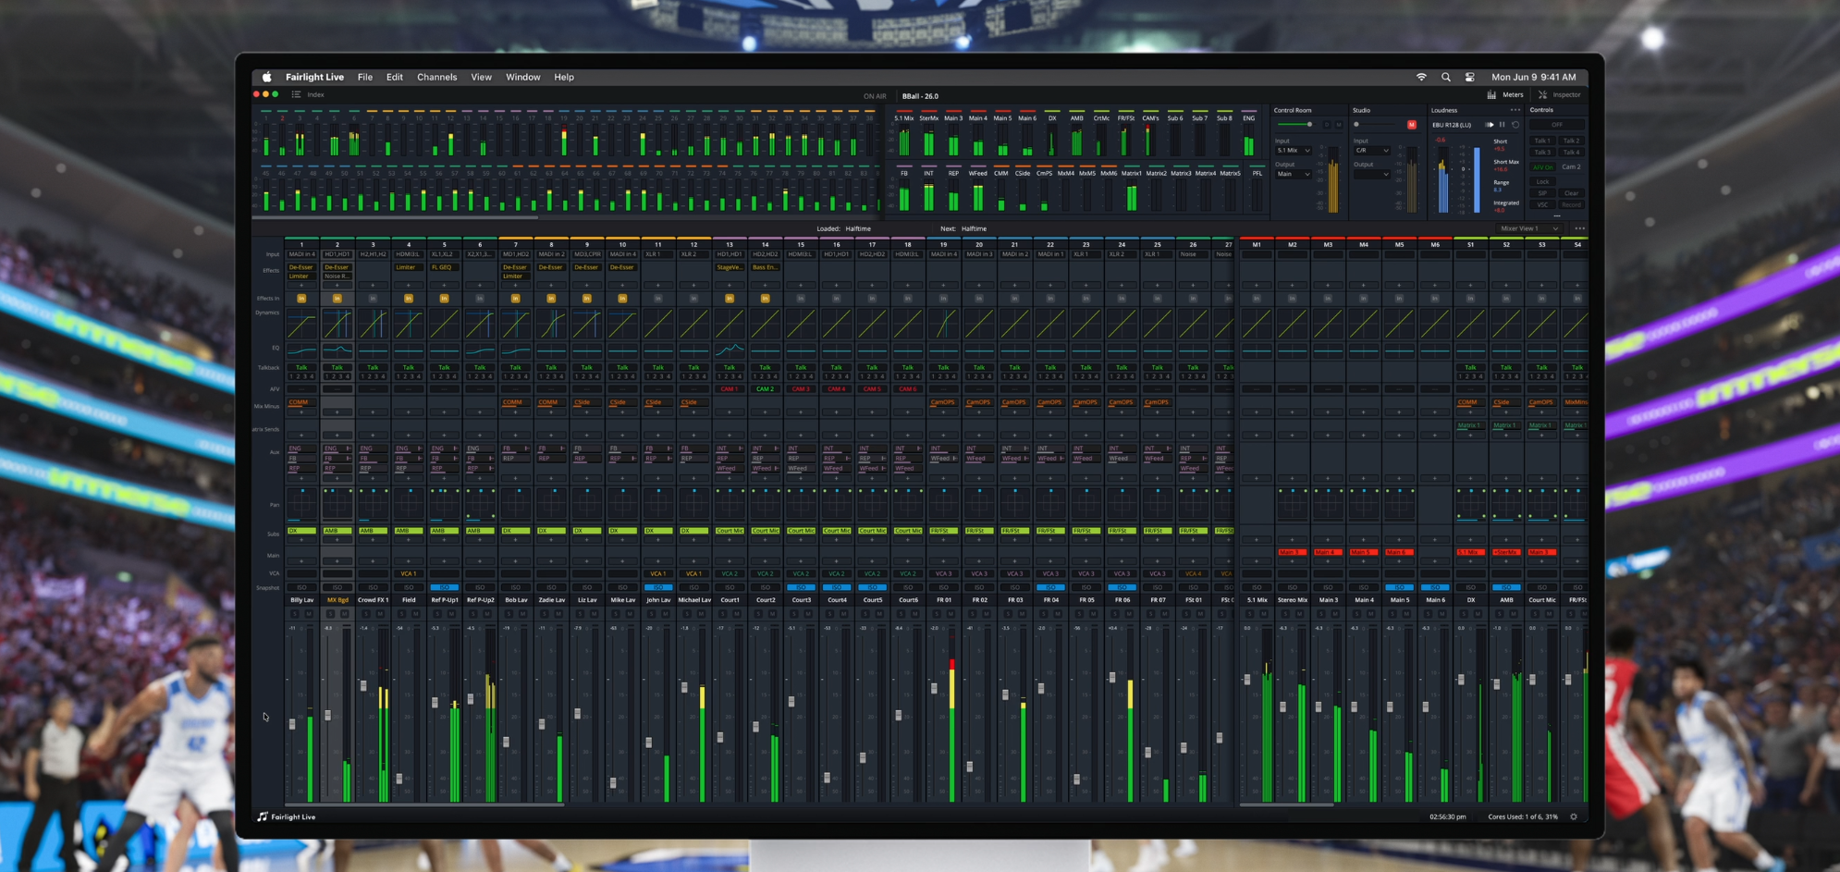Viewport: 1840px width, 872px height.
Task: Enable Effects In on channel 3
Action: (373, 299)
